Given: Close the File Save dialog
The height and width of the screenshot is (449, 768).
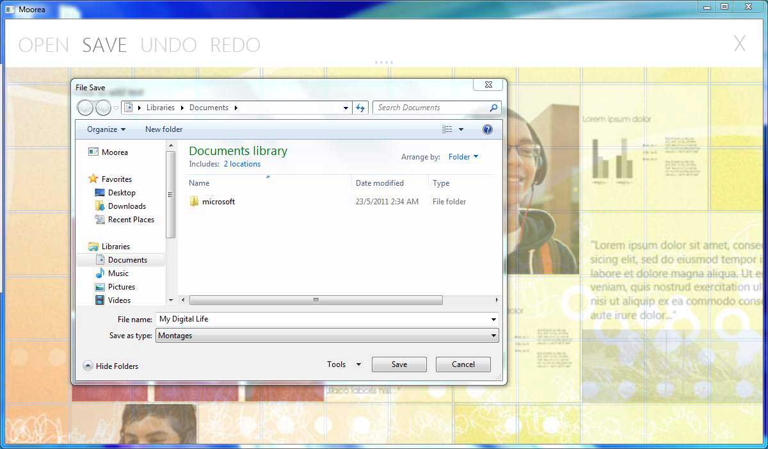Looking at the screenshot, I should coord(488,85).
